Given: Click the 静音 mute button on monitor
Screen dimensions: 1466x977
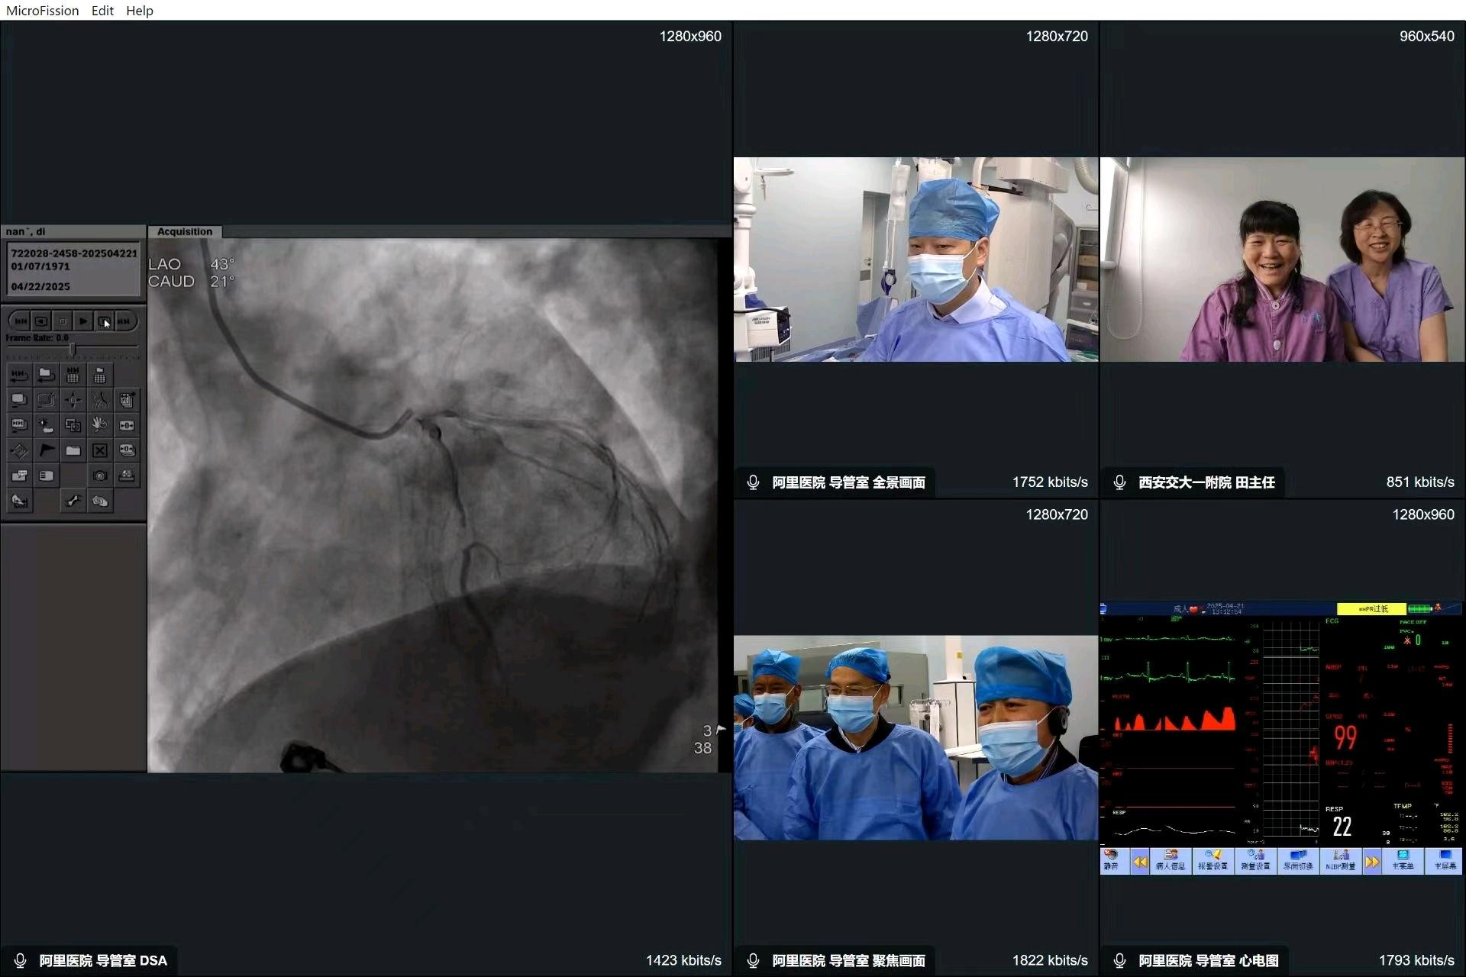Looking at the screenshot, I should (1112, 860).
